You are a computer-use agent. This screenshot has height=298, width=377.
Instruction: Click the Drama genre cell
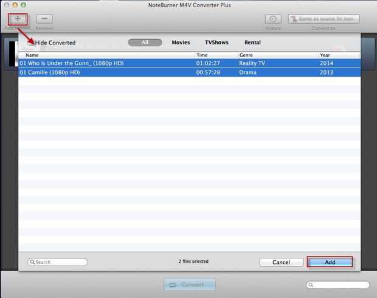(247, 72)
